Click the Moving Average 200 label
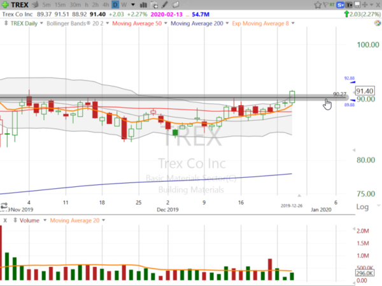The width and height of the screenshot is (382, 286). point(197,24)
